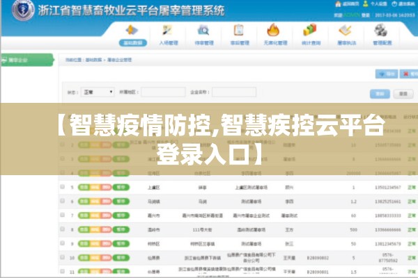The image size is (418, 278).
Task: Click the 退出系统 link text
Action: point(407,4)
